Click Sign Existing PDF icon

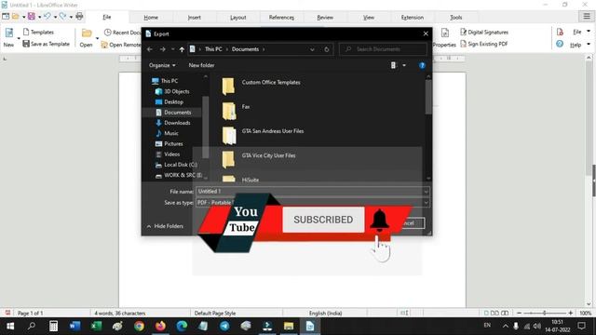(x=464, y=44)
